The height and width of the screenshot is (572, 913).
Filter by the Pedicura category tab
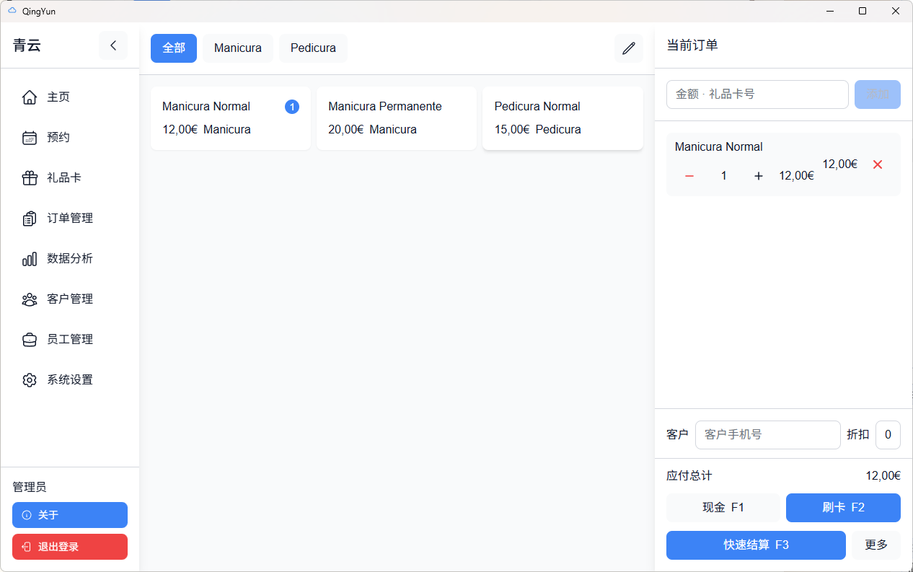click(x=313, y=48)
